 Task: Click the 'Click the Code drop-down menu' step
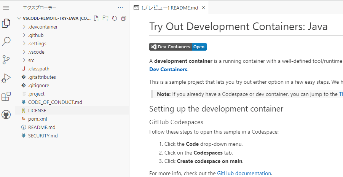point(204,144)
